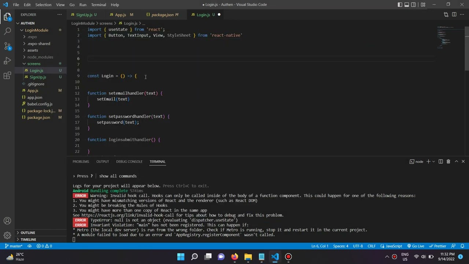
Task: Open the Search view in activity bar
Action: (x=7, y=32)
